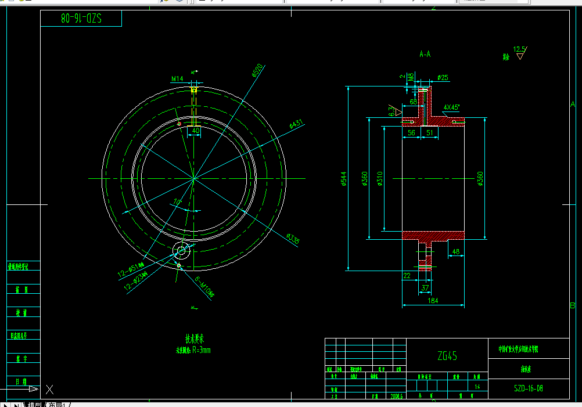Click the border zone letter A
Viewport: 582px width, 407px height.
coord(573,105)
